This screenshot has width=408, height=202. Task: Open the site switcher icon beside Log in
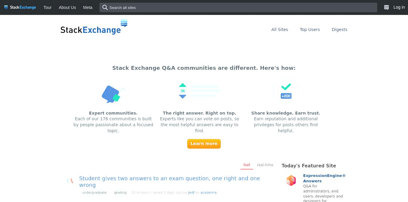click(386, 7)
